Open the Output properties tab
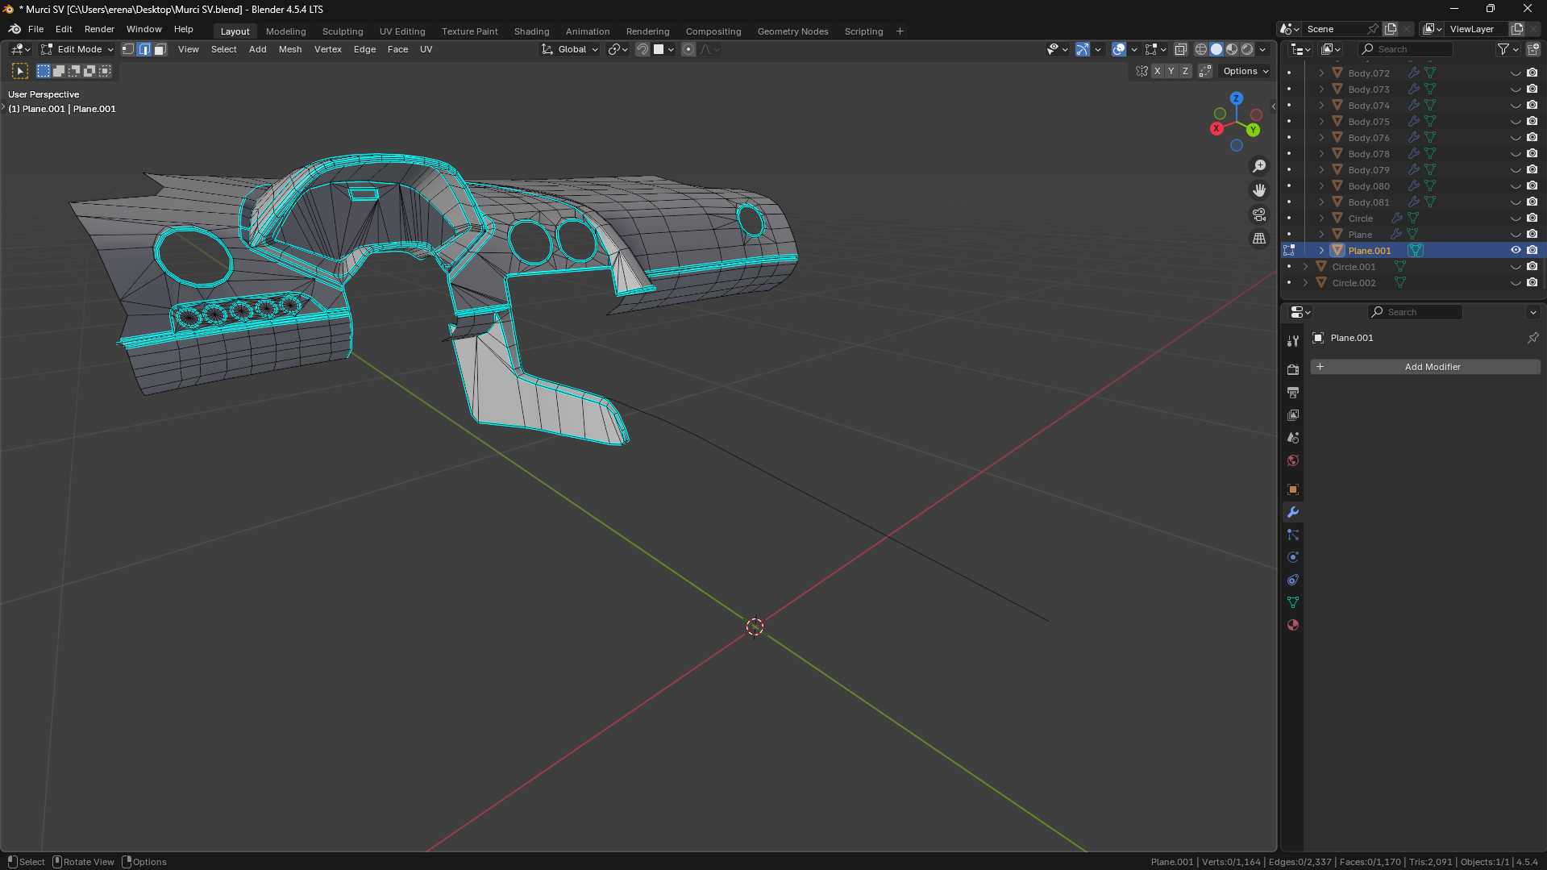 click(x=1293, y=392)
